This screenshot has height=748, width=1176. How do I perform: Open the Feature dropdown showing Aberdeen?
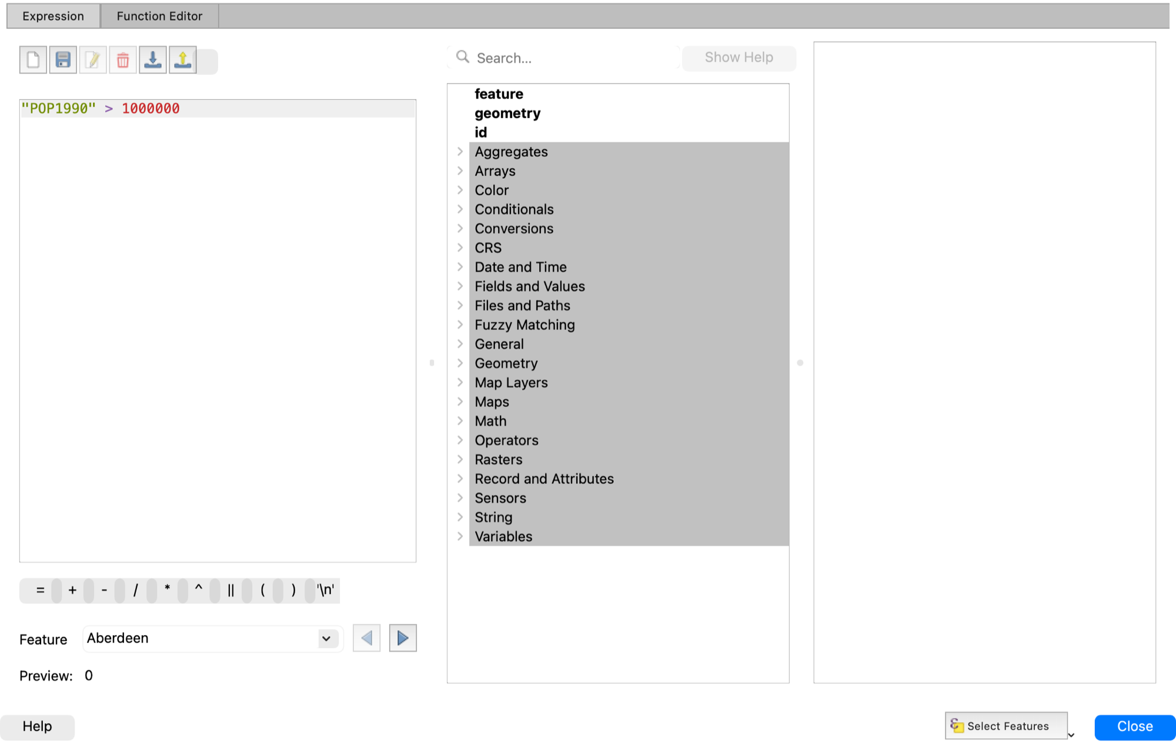click(212, 639)
